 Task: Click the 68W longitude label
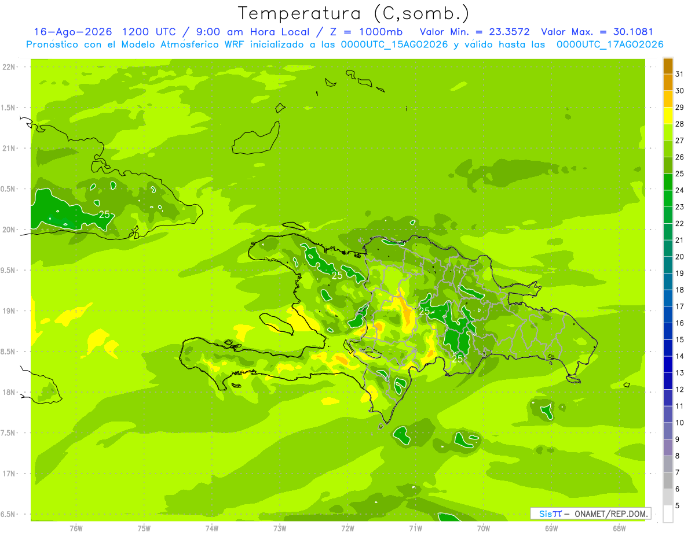pyautogui.click(x=619, y=528)
